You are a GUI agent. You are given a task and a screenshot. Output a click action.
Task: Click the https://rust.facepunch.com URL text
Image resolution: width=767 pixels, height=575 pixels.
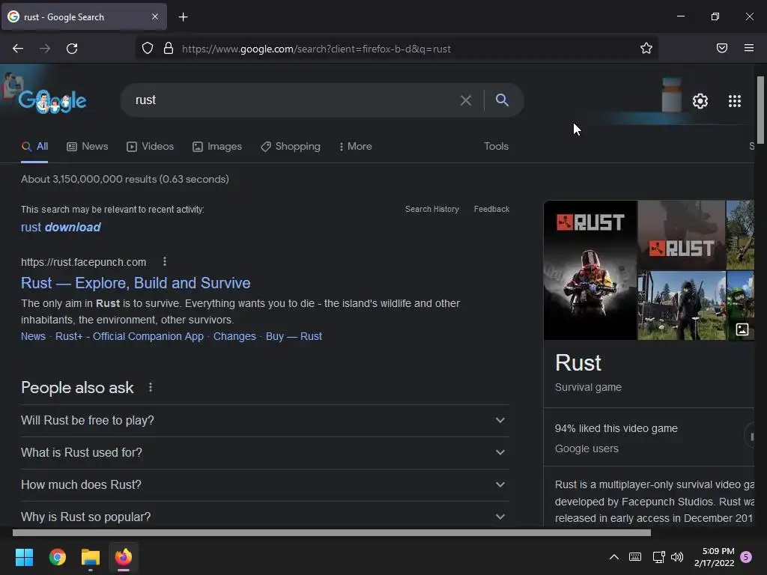[84, 262]
